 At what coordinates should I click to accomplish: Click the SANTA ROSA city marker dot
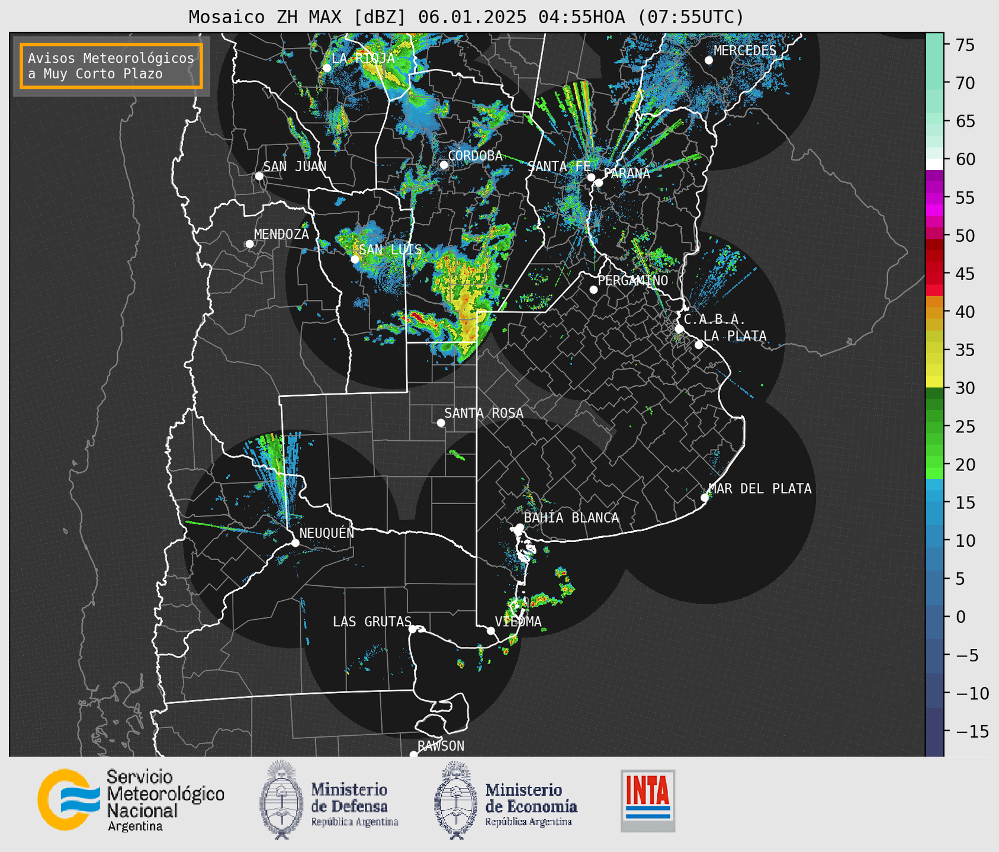[x=441, y=423]
